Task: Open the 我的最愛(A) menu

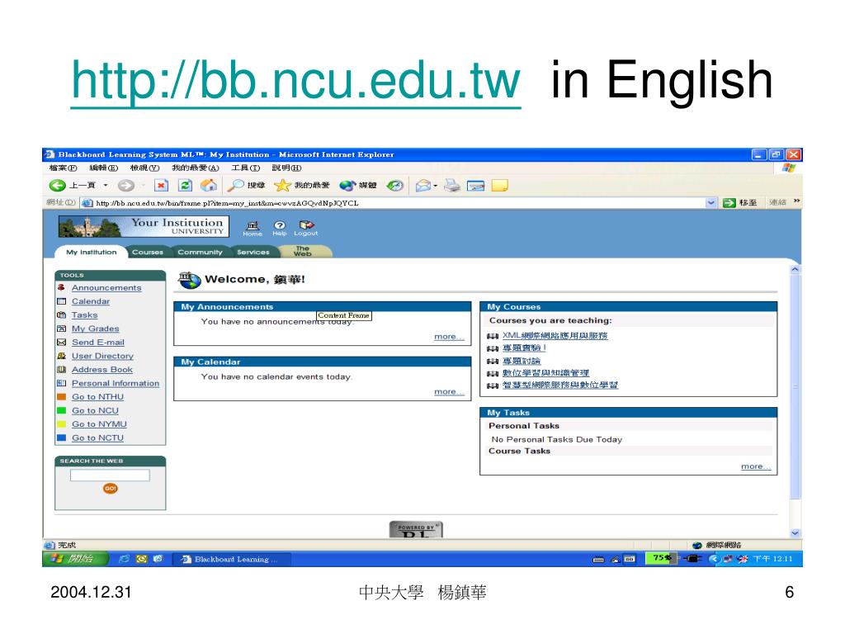Action: (x=196, y=168)
